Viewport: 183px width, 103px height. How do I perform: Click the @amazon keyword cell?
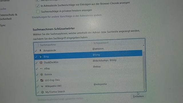(x=98, y=49)
